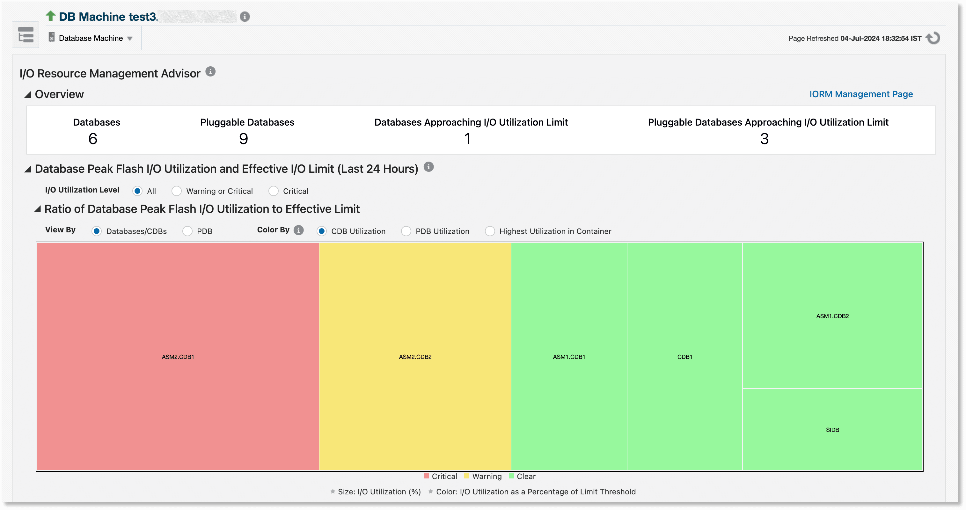Select the SIDB treemap tile
The height and width of the screenshot is (510, 966).
(832, 430)
